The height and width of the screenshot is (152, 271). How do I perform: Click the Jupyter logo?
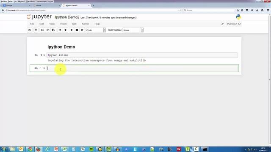(39, 17)
